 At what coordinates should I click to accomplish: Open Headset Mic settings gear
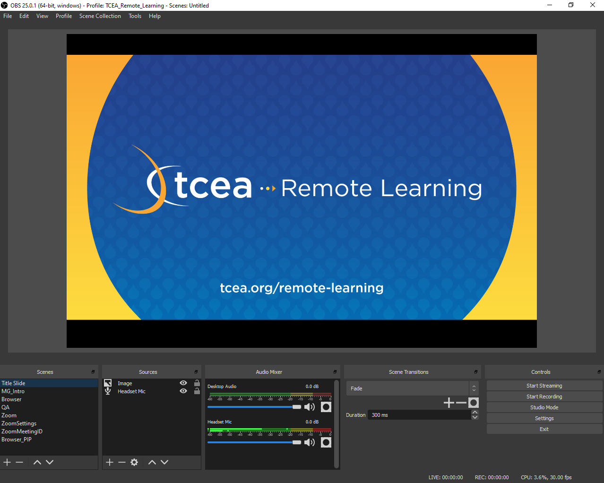tap(326, 442)
